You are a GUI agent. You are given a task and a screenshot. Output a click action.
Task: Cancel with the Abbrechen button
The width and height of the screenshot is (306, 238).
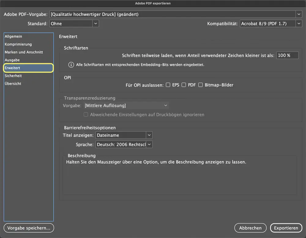click(x=250, y=228)
